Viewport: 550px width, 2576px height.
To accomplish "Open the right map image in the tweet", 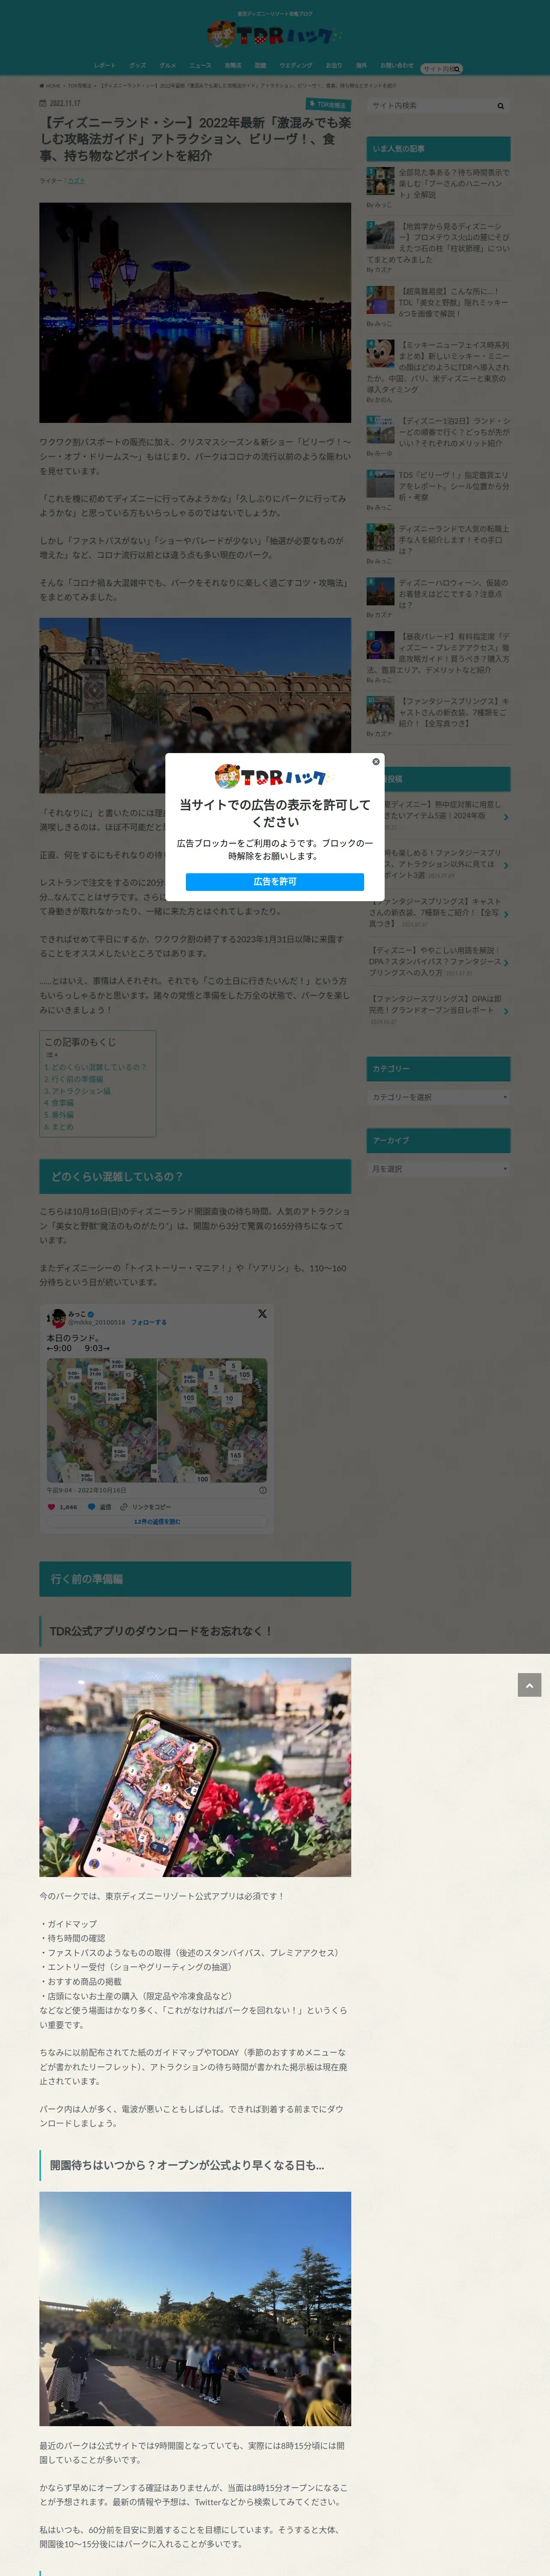I will click(212, 1420).
